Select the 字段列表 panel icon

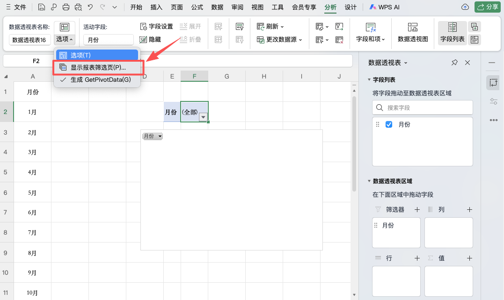click(x=452, y=33)
